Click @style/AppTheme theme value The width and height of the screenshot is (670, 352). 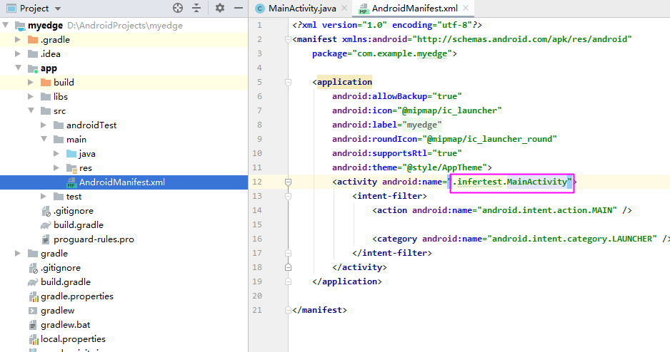[x=444, y=167]
